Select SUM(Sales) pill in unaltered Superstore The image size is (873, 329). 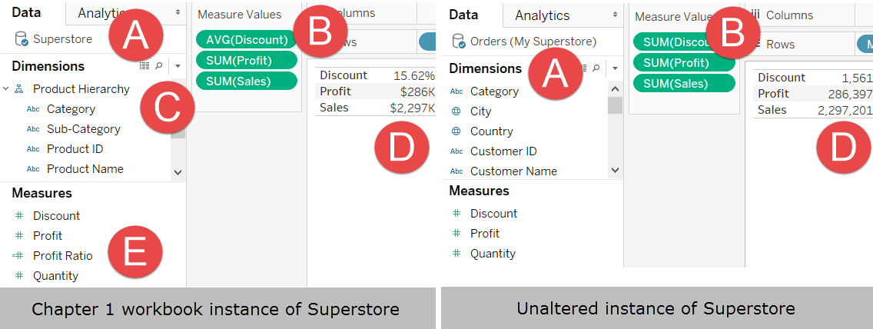(684, 84)
